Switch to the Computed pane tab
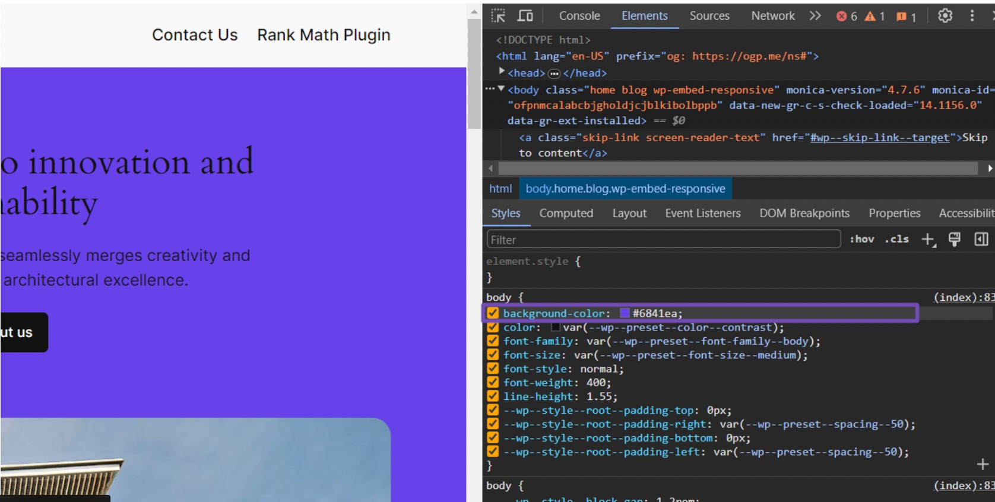The image size is (995, 502). click(566, 213)
